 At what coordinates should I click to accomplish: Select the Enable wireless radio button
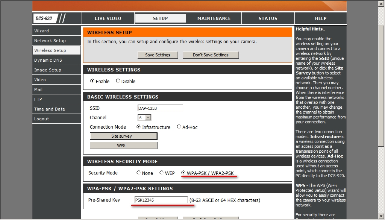[92, 81]
